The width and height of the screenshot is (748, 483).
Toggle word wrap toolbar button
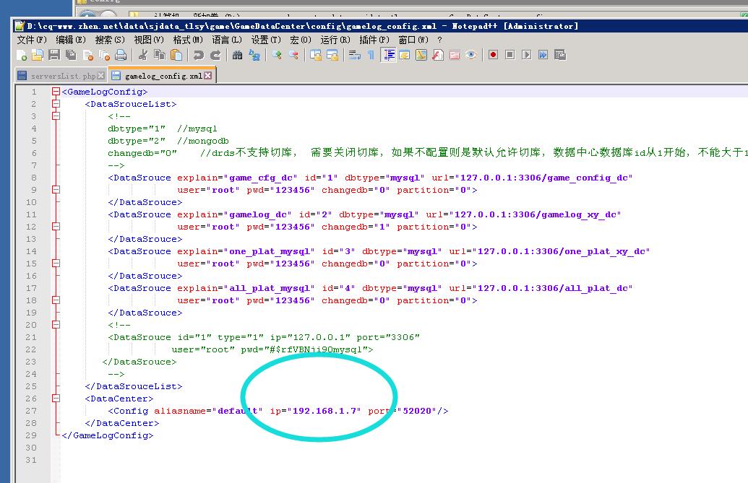[354, 55]
